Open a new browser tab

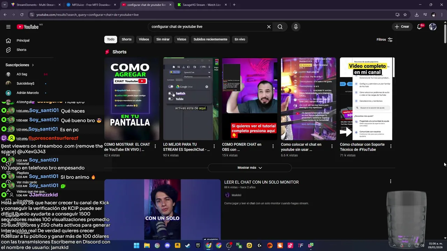(234, 5)
